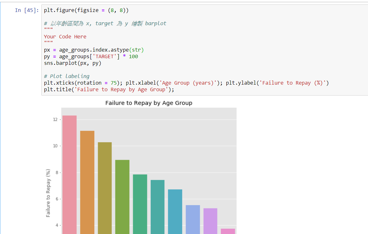Click the px = age_groups.index line

pyautogui.click(x=94, y=50)
